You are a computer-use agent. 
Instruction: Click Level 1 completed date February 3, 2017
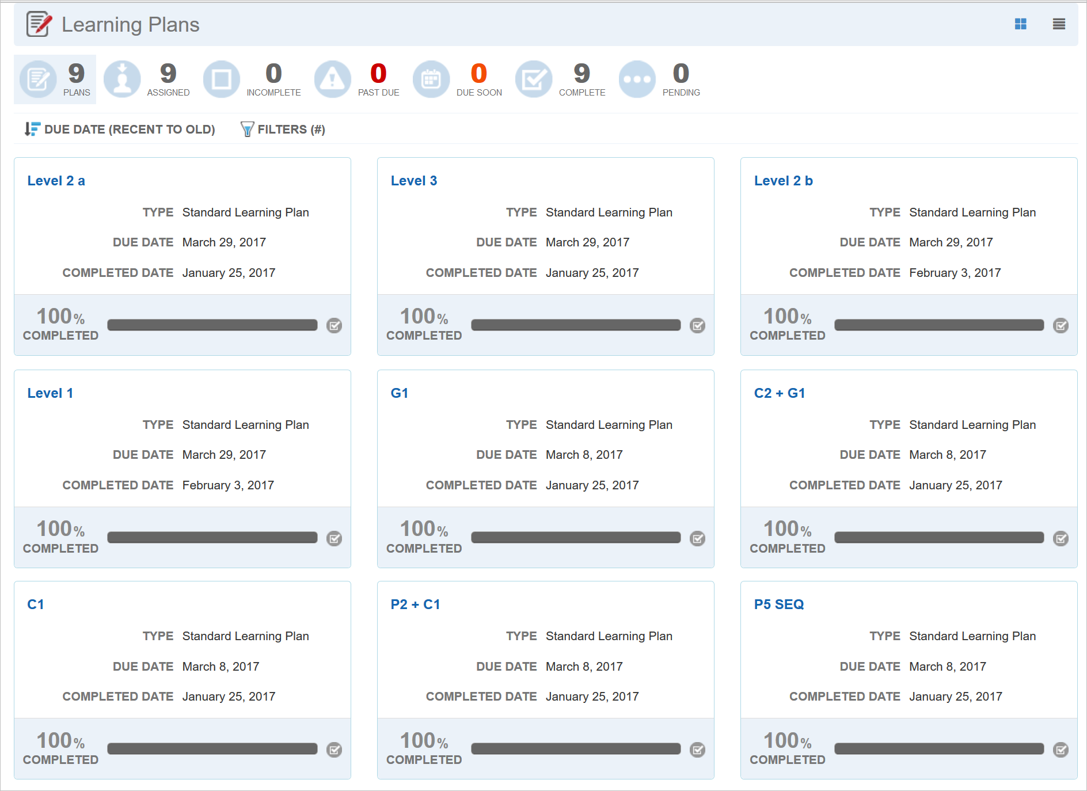(x=228, y=485)
